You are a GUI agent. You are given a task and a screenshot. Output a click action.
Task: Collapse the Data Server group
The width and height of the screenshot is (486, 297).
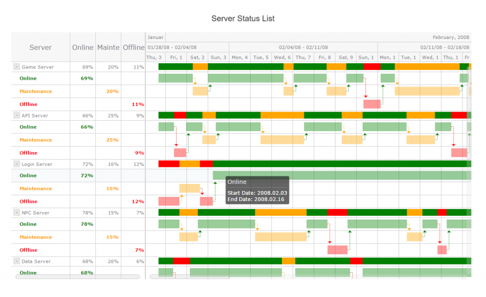[16, 261]
